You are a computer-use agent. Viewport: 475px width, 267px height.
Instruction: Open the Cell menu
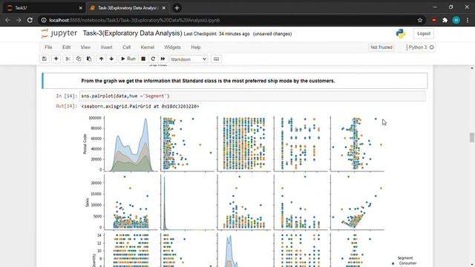tap(127, 47)
